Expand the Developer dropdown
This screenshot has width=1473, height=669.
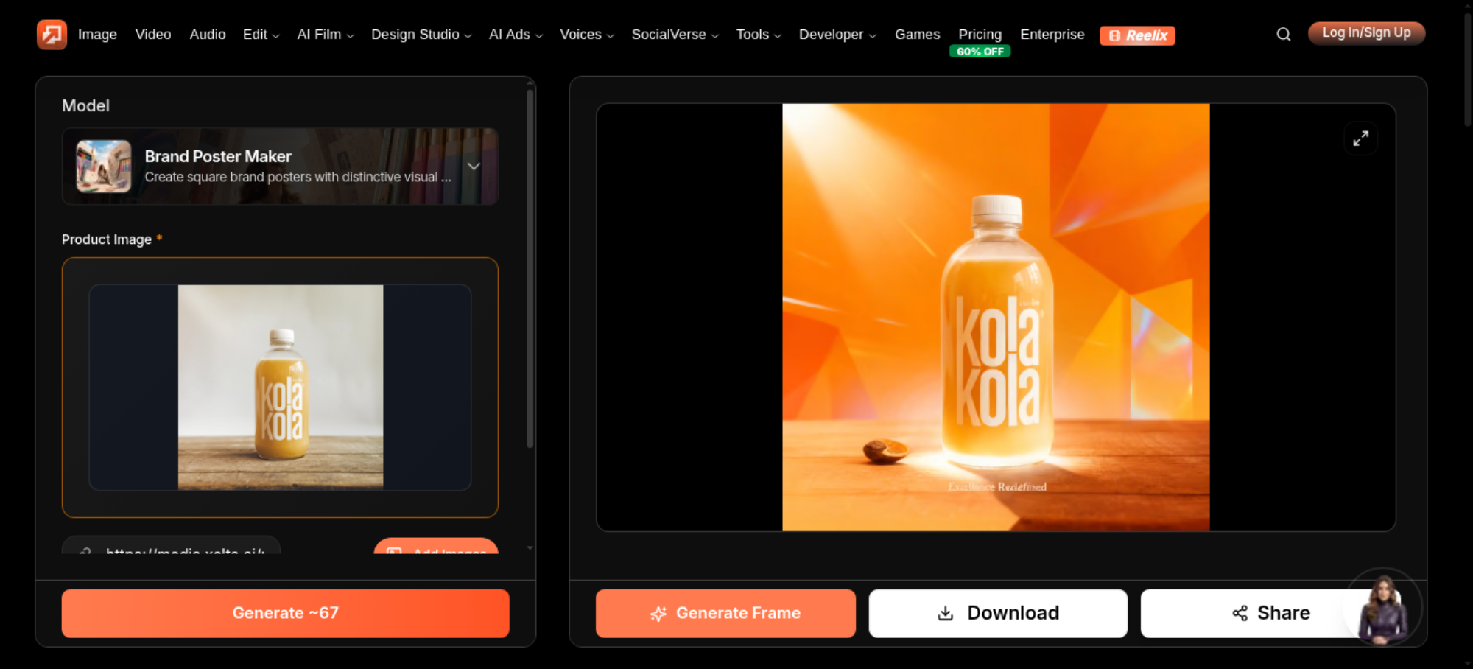click(837, 35)
